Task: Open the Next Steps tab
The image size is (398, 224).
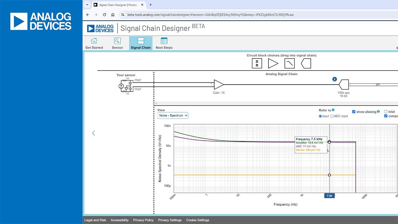Action: click(x=164, y=44)
